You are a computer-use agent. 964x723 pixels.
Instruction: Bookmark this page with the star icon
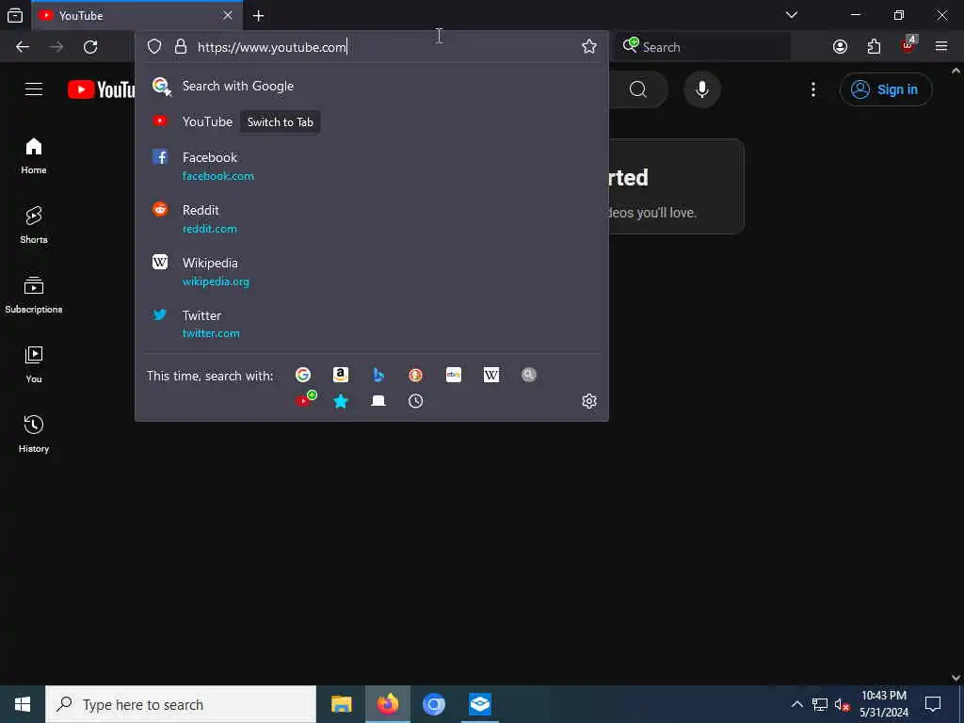click(x=589, y=47)
